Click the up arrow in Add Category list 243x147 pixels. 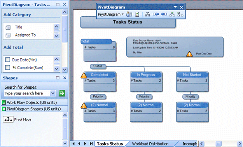coord(56,26)
